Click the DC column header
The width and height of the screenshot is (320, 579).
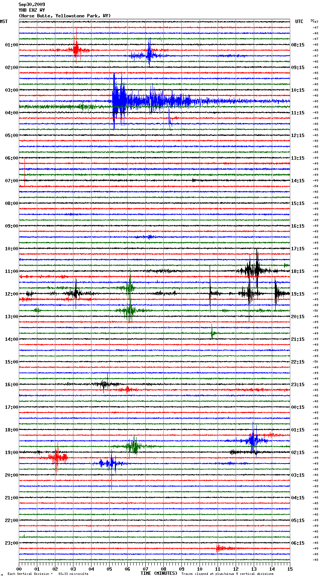tap(312, 20)
